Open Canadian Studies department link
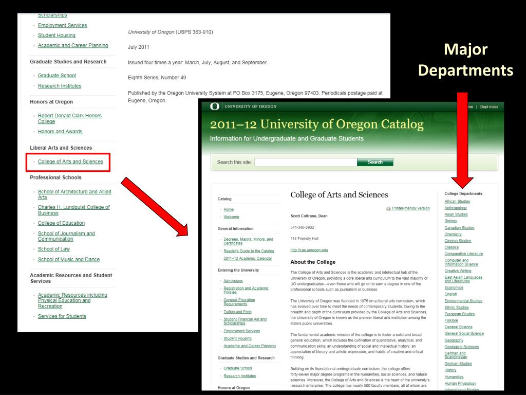The width and height of the screenshot is (526, 395). [459, 228]
